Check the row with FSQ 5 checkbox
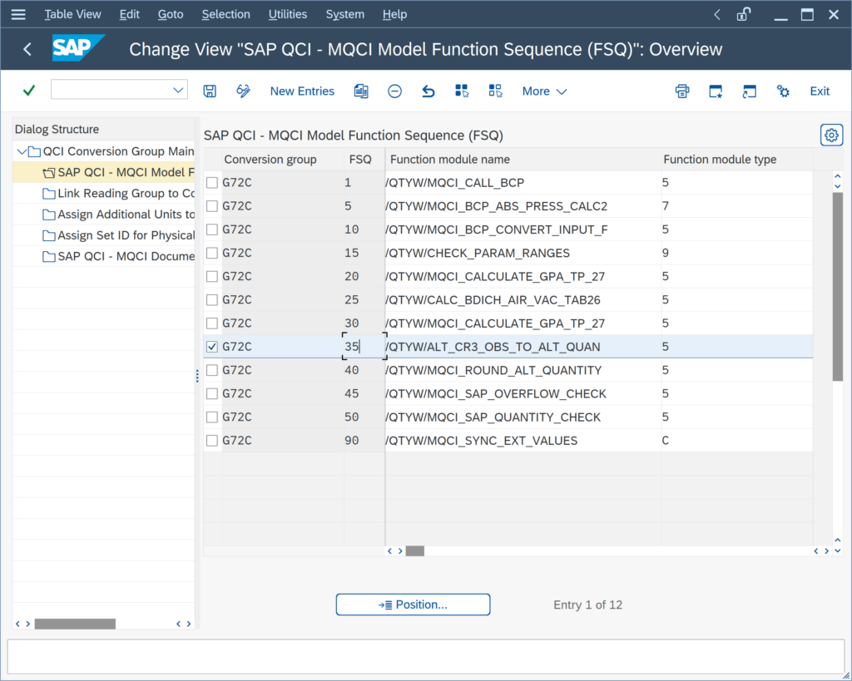Viewport: 852px width, 681px height. [212, 206]
